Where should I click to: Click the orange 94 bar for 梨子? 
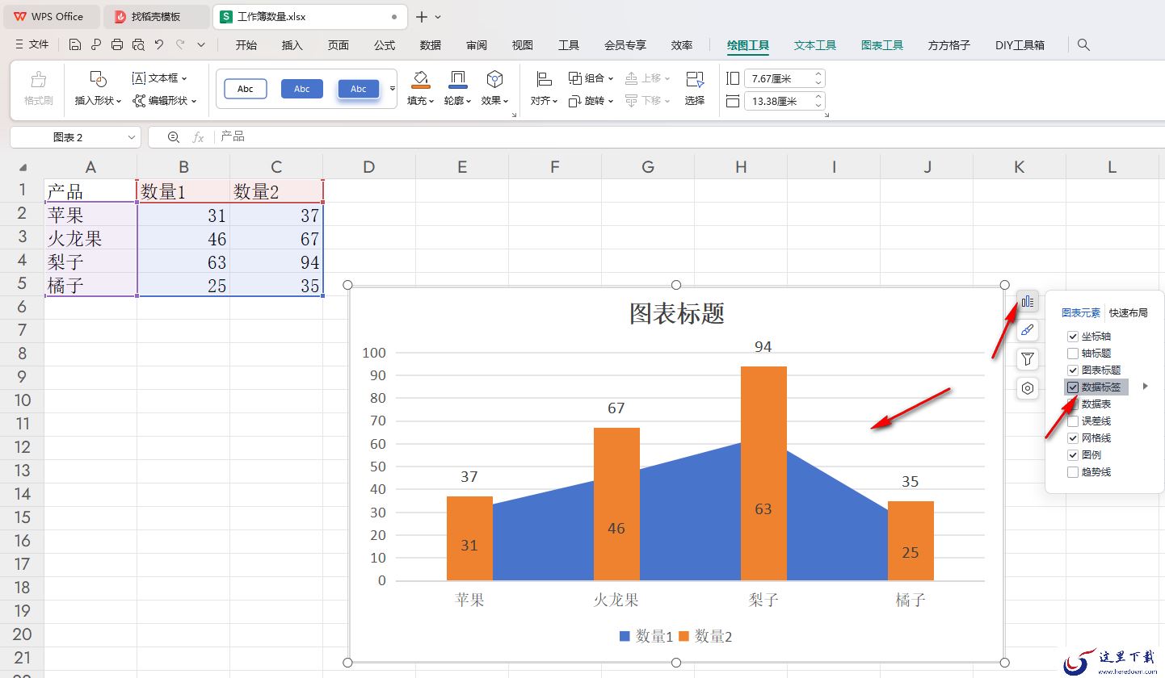[763, 473]
